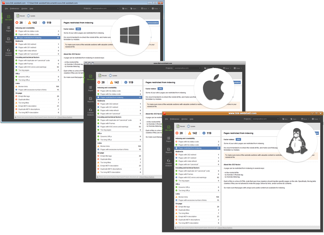The height and width of the screenshot is (235, 324).
Task: Open the Projects dropdown in the Linux penguin window
Action: (x=266, y=119)
